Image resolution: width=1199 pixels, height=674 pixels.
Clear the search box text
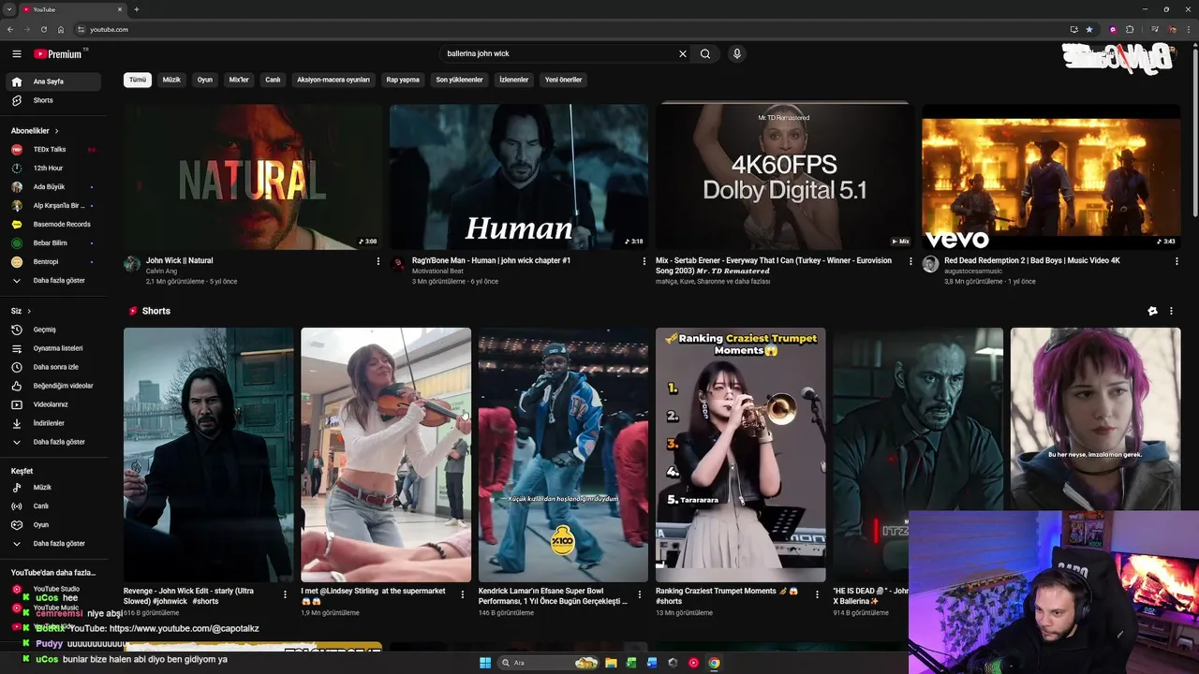pos(683,54)
